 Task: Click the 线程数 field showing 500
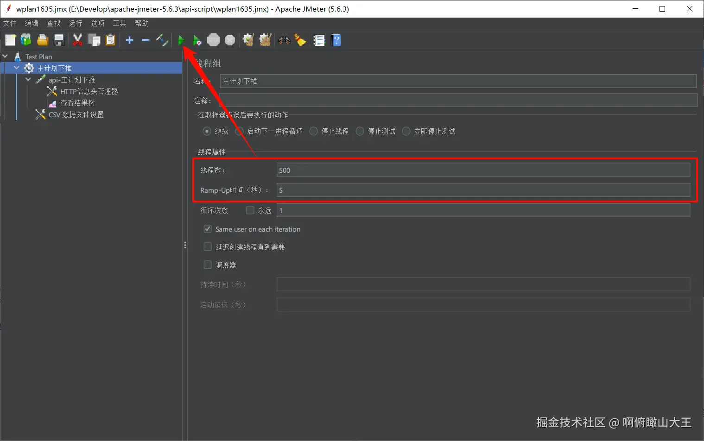pyautogui.click(x=483, y=170)
